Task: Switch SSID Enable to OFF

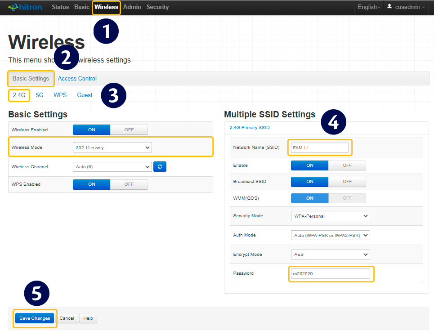Action: point(347,165)
